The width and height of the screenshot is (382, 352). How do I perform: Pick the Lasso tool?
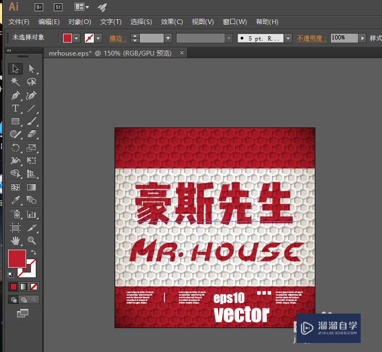tap(31, 82)
